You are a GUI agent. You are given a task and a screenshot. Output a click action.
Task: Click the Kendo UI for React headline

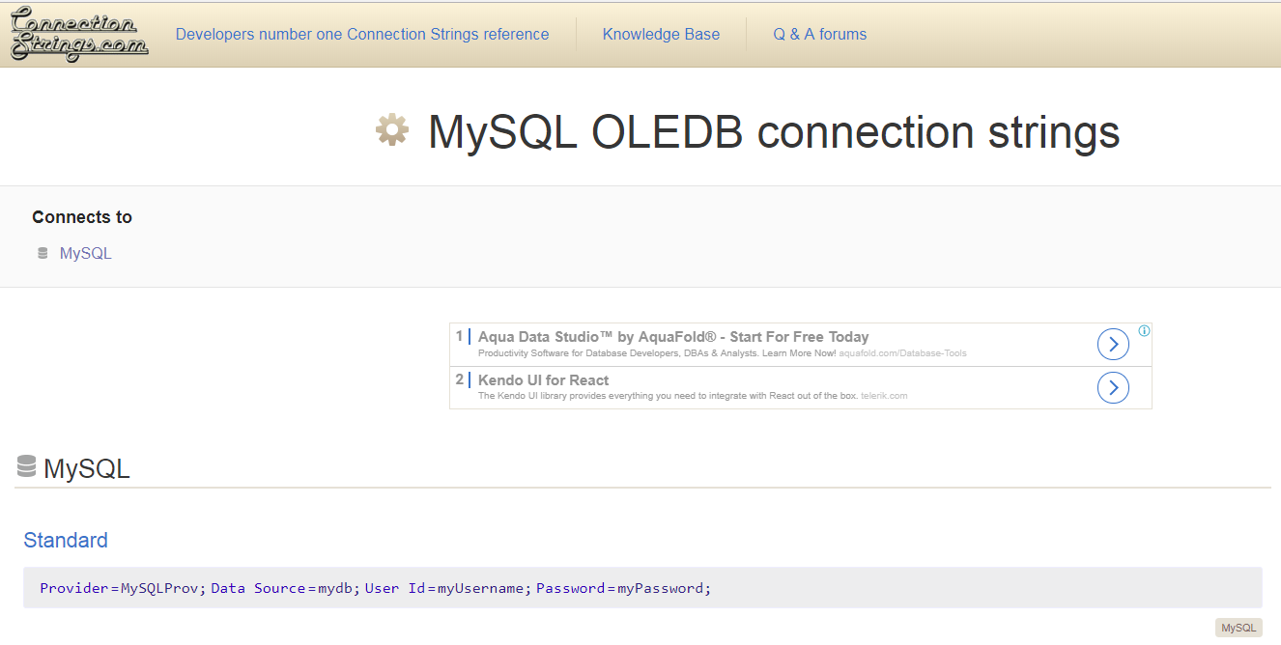pyautogui.click(x=543, y=380)
